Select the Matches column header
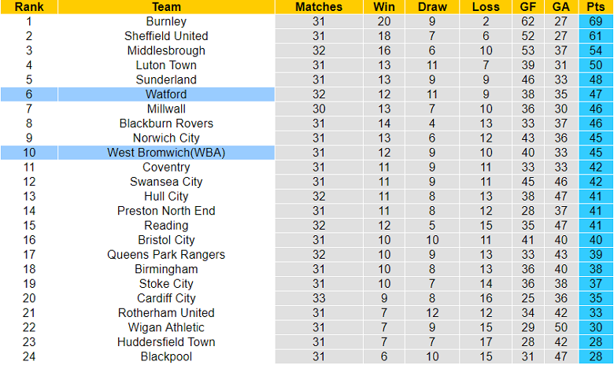The width and height of the screenshot is (614, 365). [x=319, y=7]
